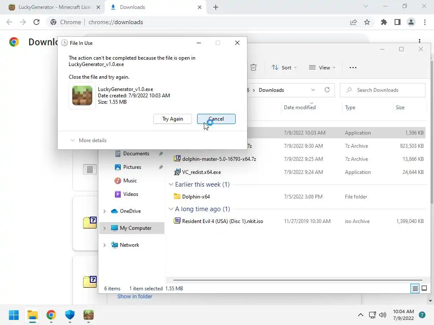This screenshot has height=325, width=434.
Task: Collapse the Earlier this week group
Action: pos(171,185)
